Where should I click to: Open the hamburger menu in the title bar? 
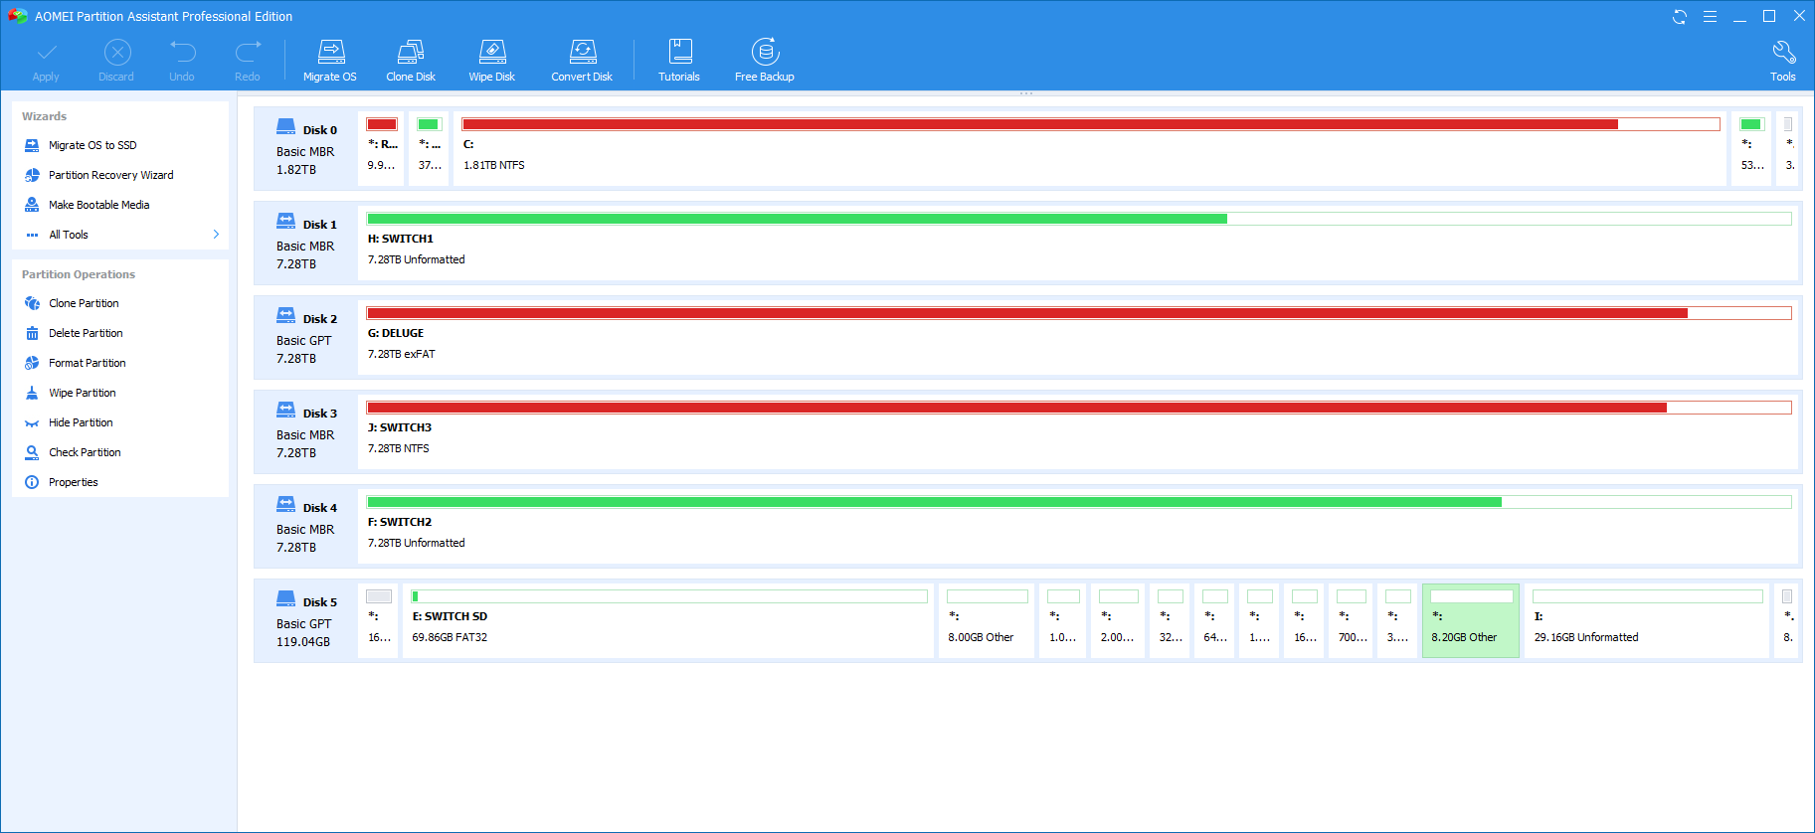point(1710,16)
